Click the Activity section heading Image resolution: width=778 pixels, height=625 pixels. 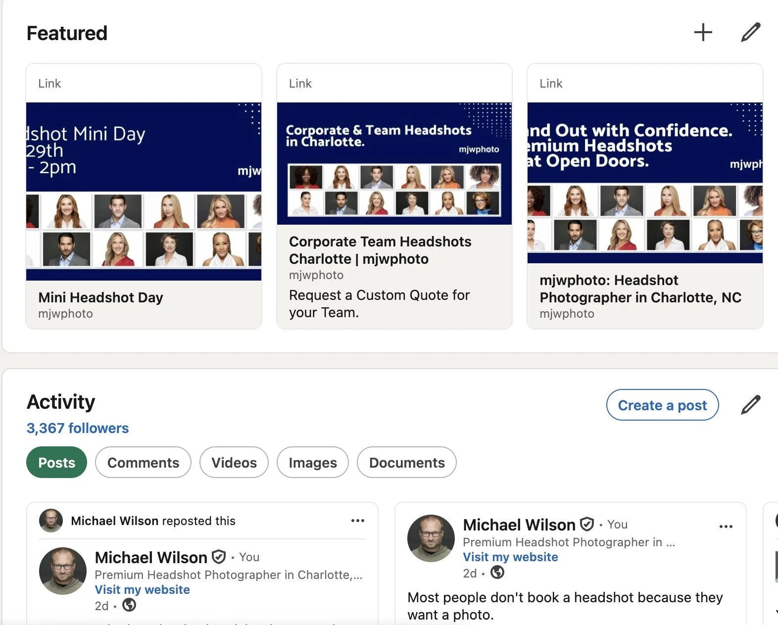[61, 402]
